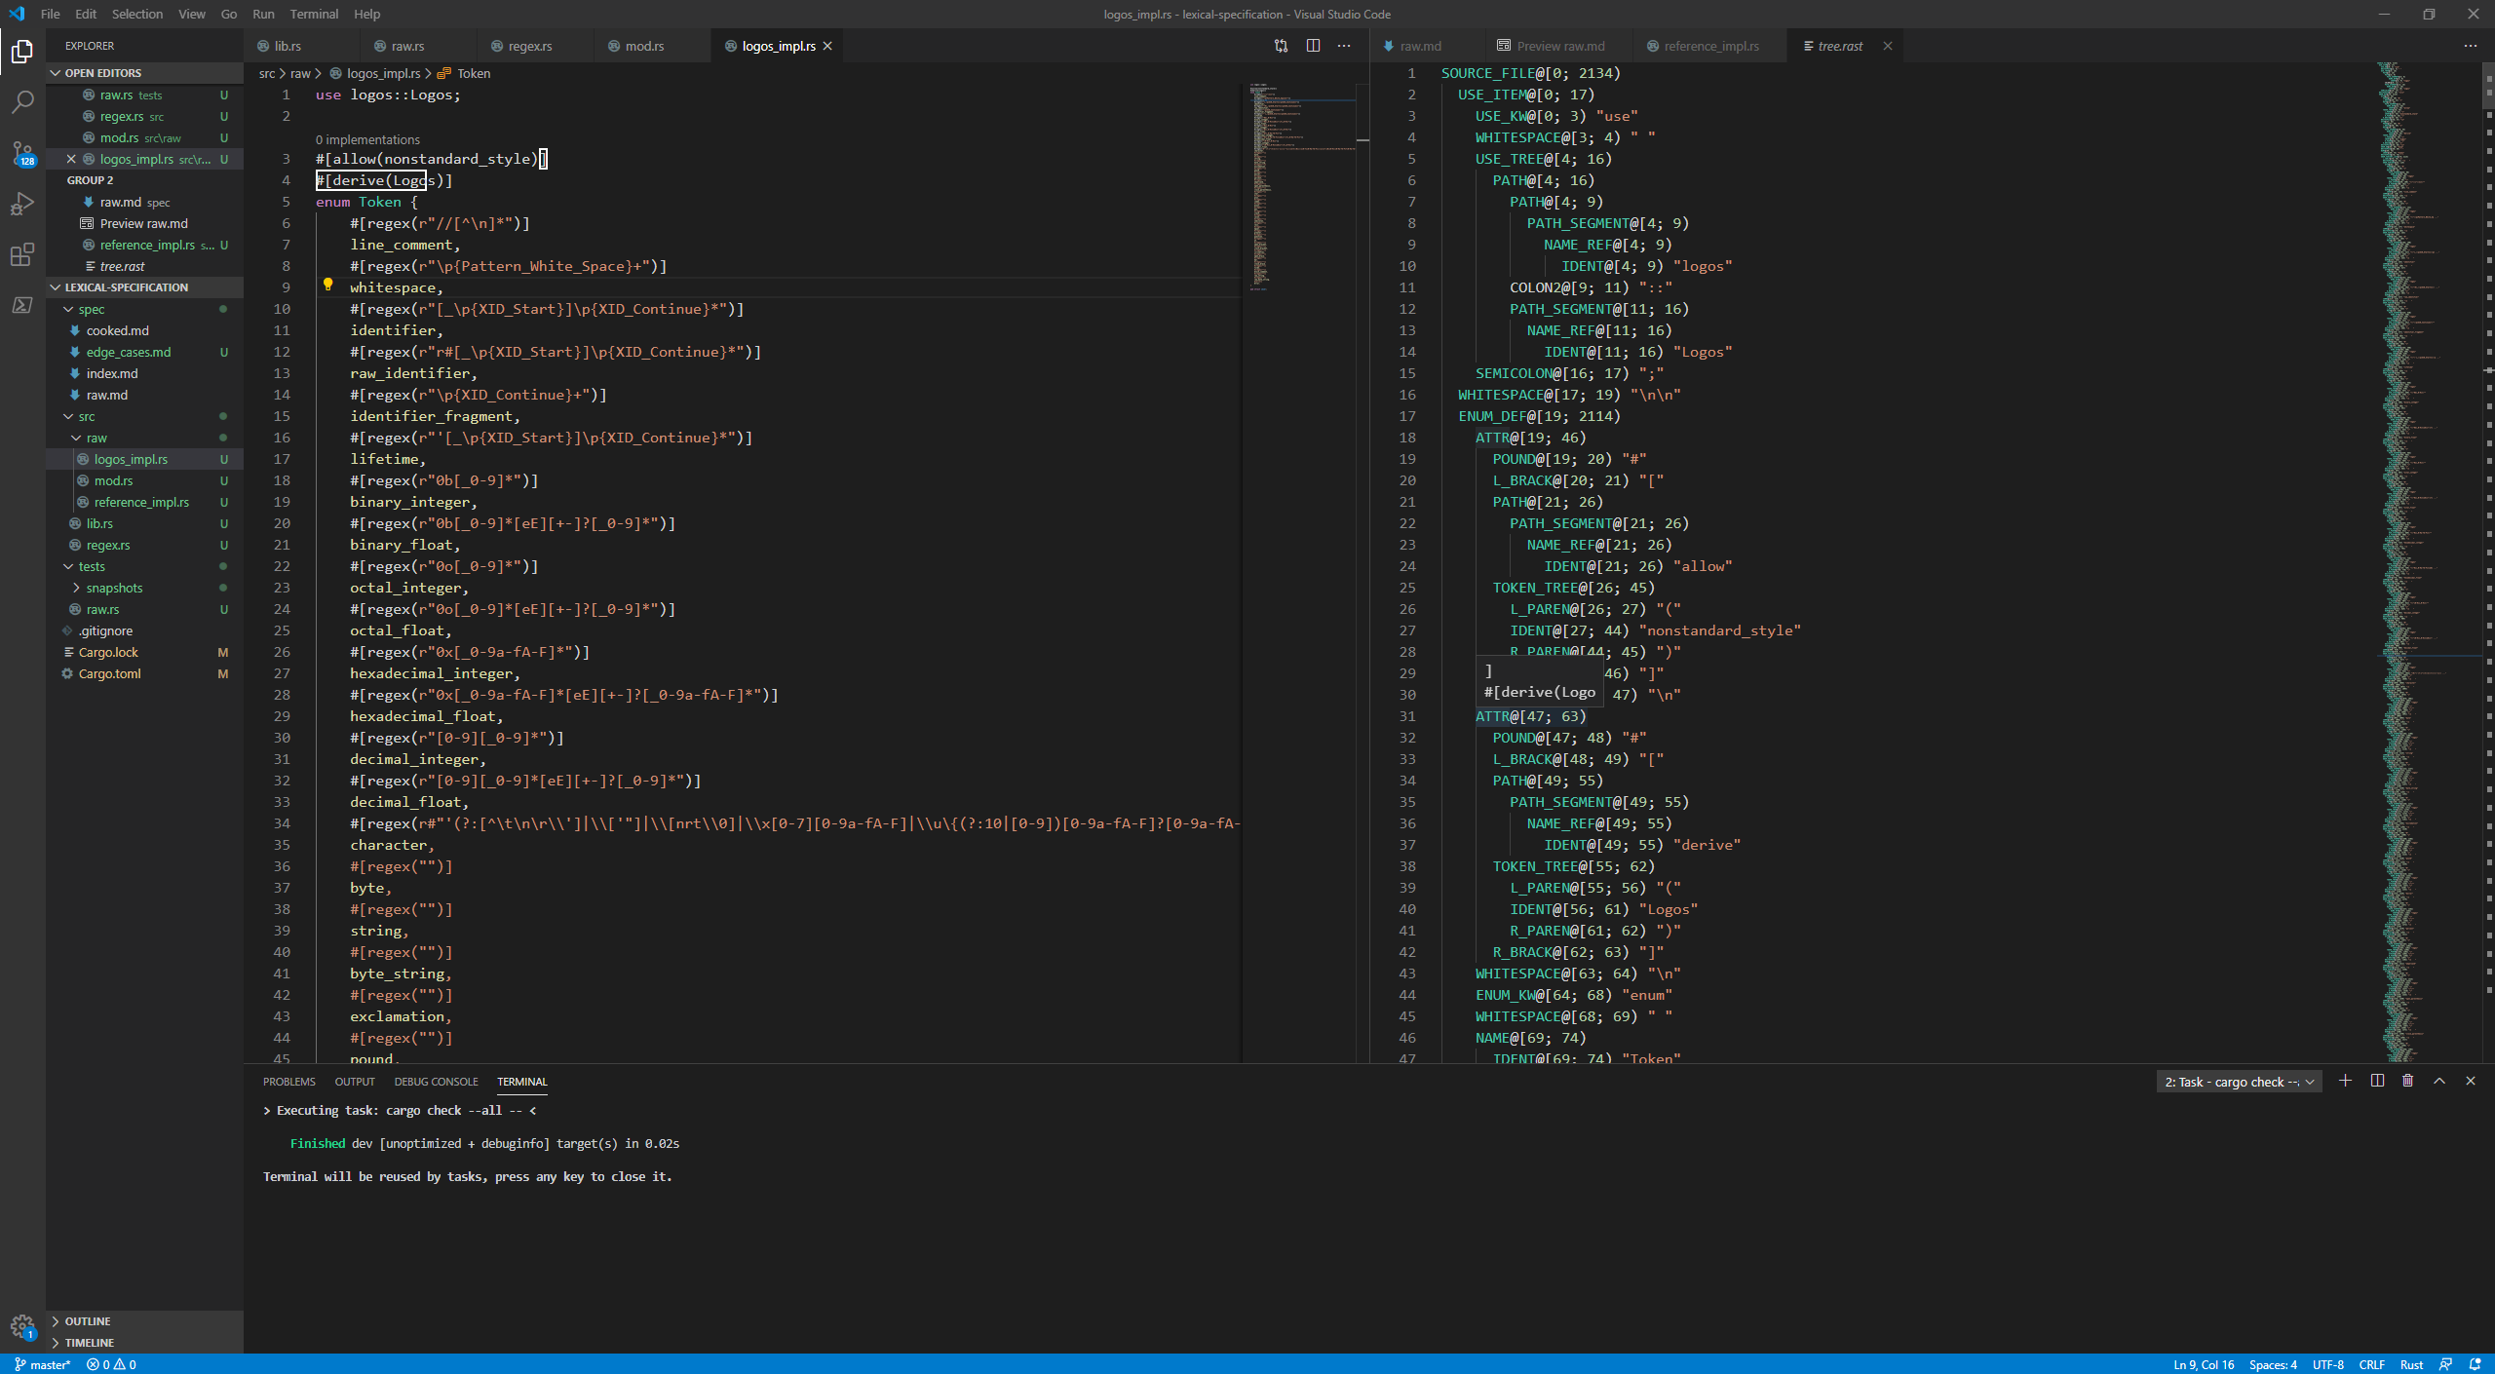The image size is (2495, 1374).
Task: Select the Search icon in the activity bar
Action: (21, 102)
